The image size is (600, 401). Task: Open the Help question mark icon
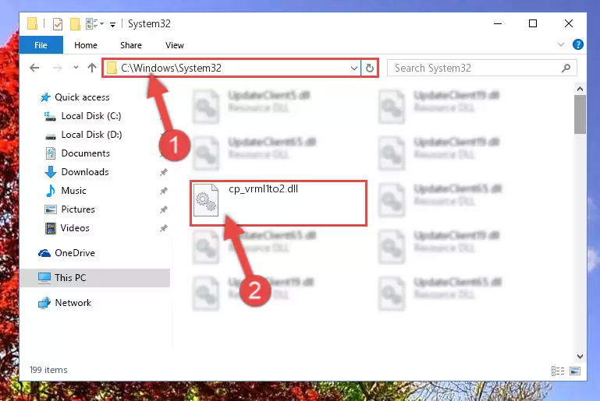(x=578, y=44)
